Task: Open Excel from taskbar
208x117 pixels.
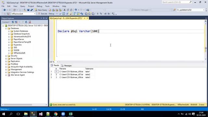Action: (x=71, y=114)
